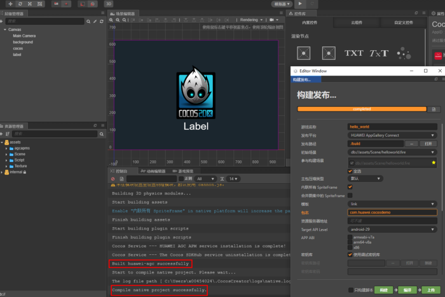Viewport: 445px width, 297px height.
Task: Open the Rendering mode dropdown
Action: (251, 20)
